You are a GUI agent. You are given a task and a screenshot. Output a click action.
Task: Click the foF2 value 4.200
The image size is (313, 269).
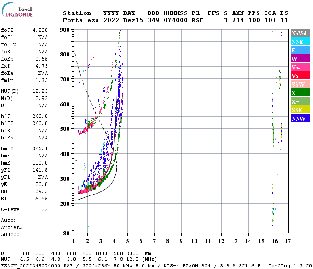click(x=40, y=30)
